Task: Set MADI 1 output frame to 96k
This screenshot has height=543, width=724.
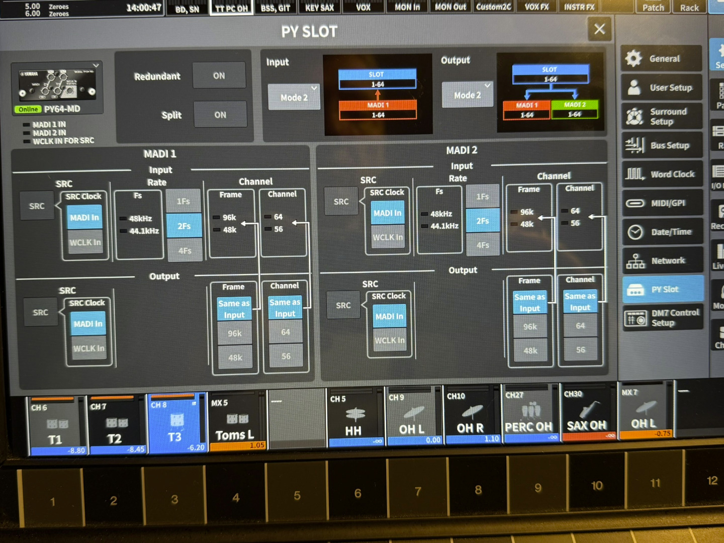Action: [235, 333]
